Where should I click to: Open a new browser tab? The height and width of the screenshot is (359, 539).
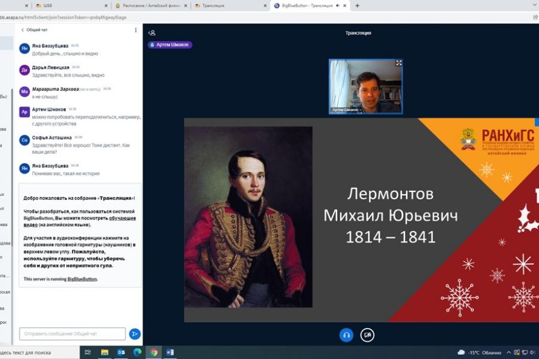tap(357, 5)
